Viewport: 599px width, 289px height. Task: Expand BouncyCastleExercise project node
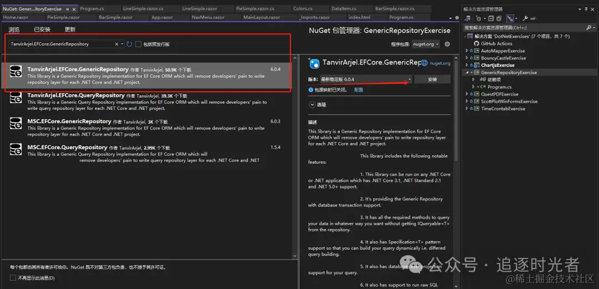466,58
